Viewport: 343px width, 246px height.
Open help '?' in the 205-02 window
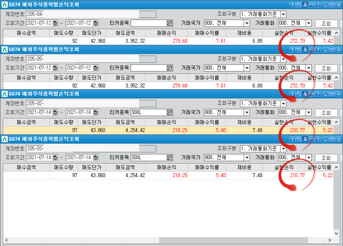coord(318,94)
